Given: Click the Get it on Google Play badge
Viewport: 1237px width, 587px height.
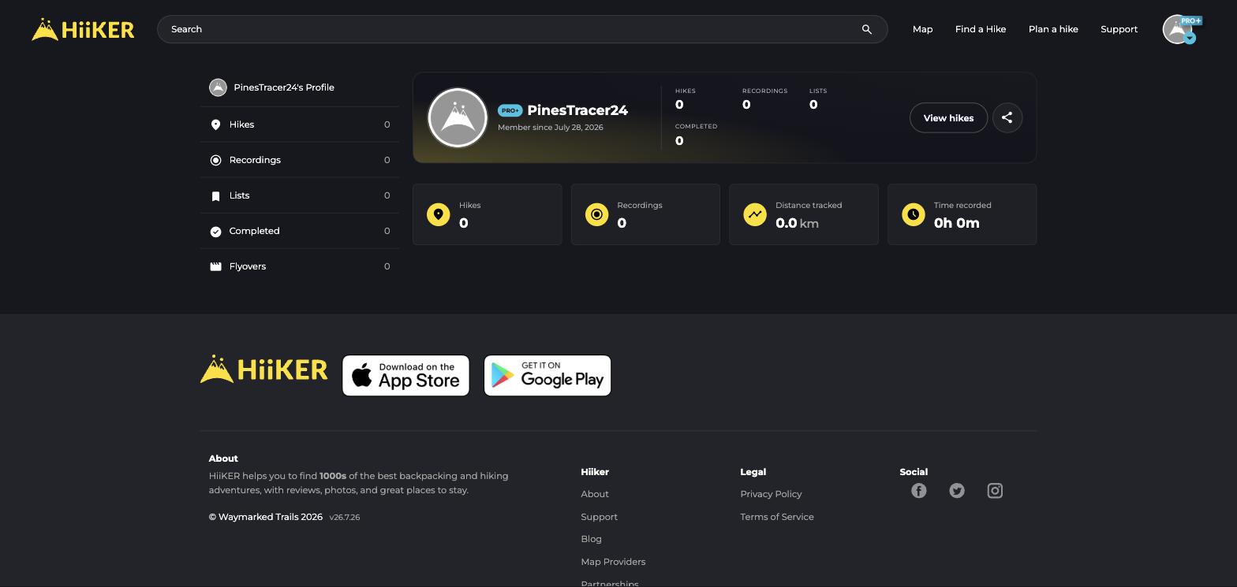Looking at the screenshot, I should click(547, 376).
